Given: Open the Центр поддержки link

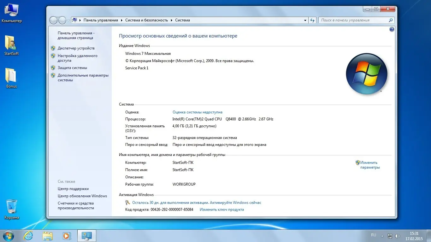Looking at the screenshot, I should tap(73, 189).
